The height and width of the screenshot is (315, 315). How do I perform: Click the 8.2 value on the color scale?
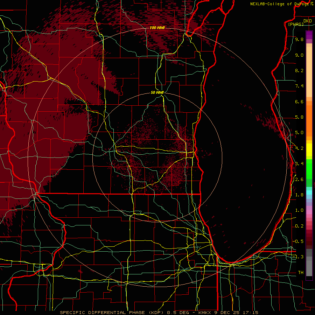click(299, 70)
